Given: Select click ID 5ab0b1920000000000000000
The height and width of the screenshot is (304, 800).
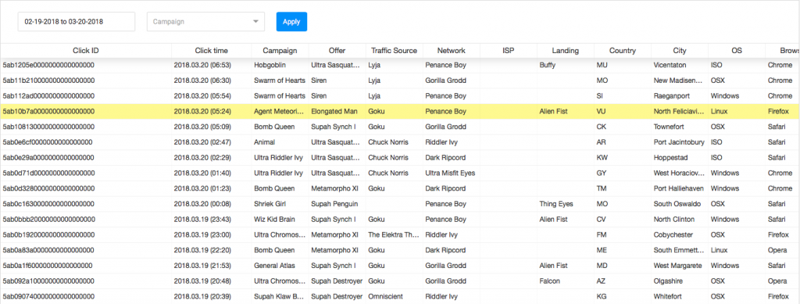Looking at the screenshot, I should (x=48, y=234).
